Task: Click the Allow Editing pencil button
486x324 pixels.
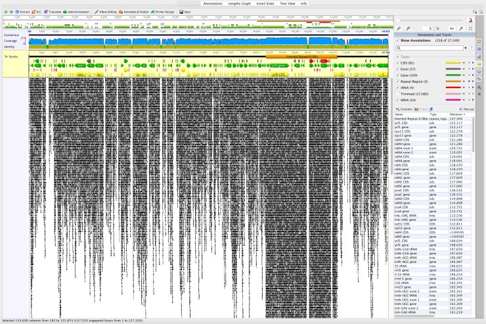Action: (105, 12)
